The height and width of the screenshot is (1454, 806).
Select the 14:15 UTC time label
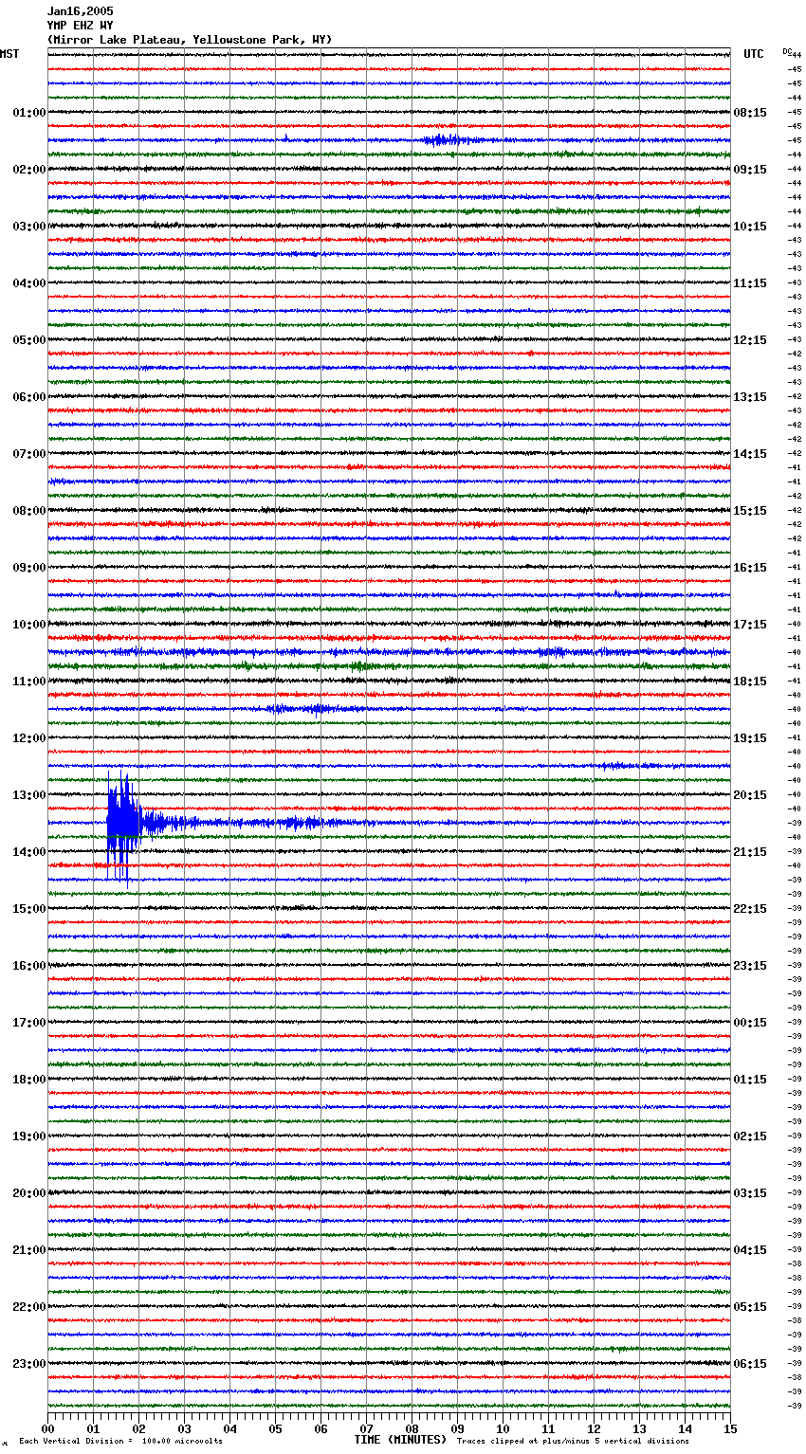[x=750, y=454]
